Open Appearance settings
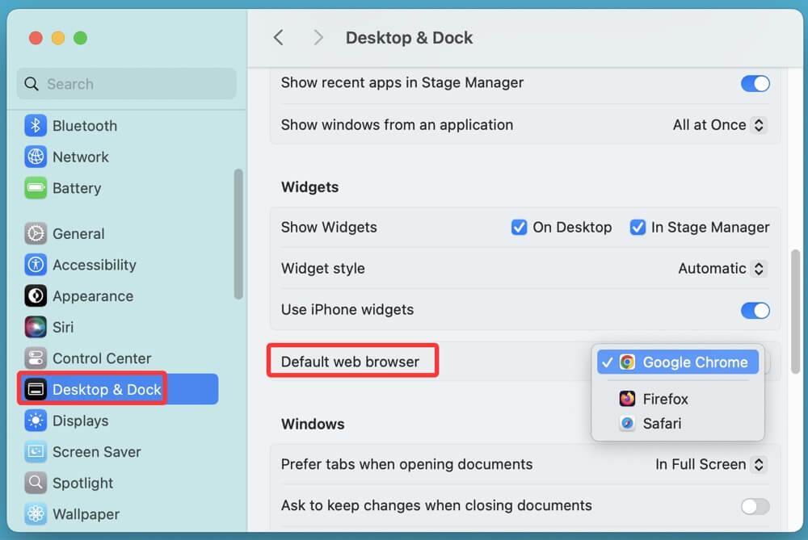Screen dimensions: 808x540 pyautogui.click(x=36, y=296)
